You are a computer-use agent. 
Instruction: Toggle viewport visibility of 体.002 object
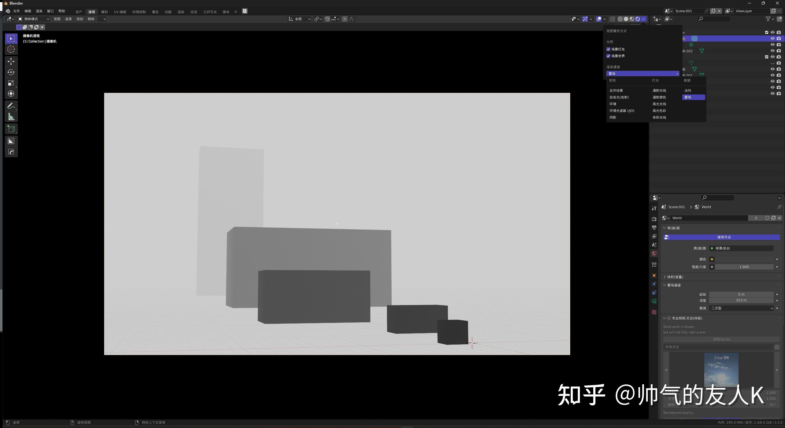click(x=772, y=51)
